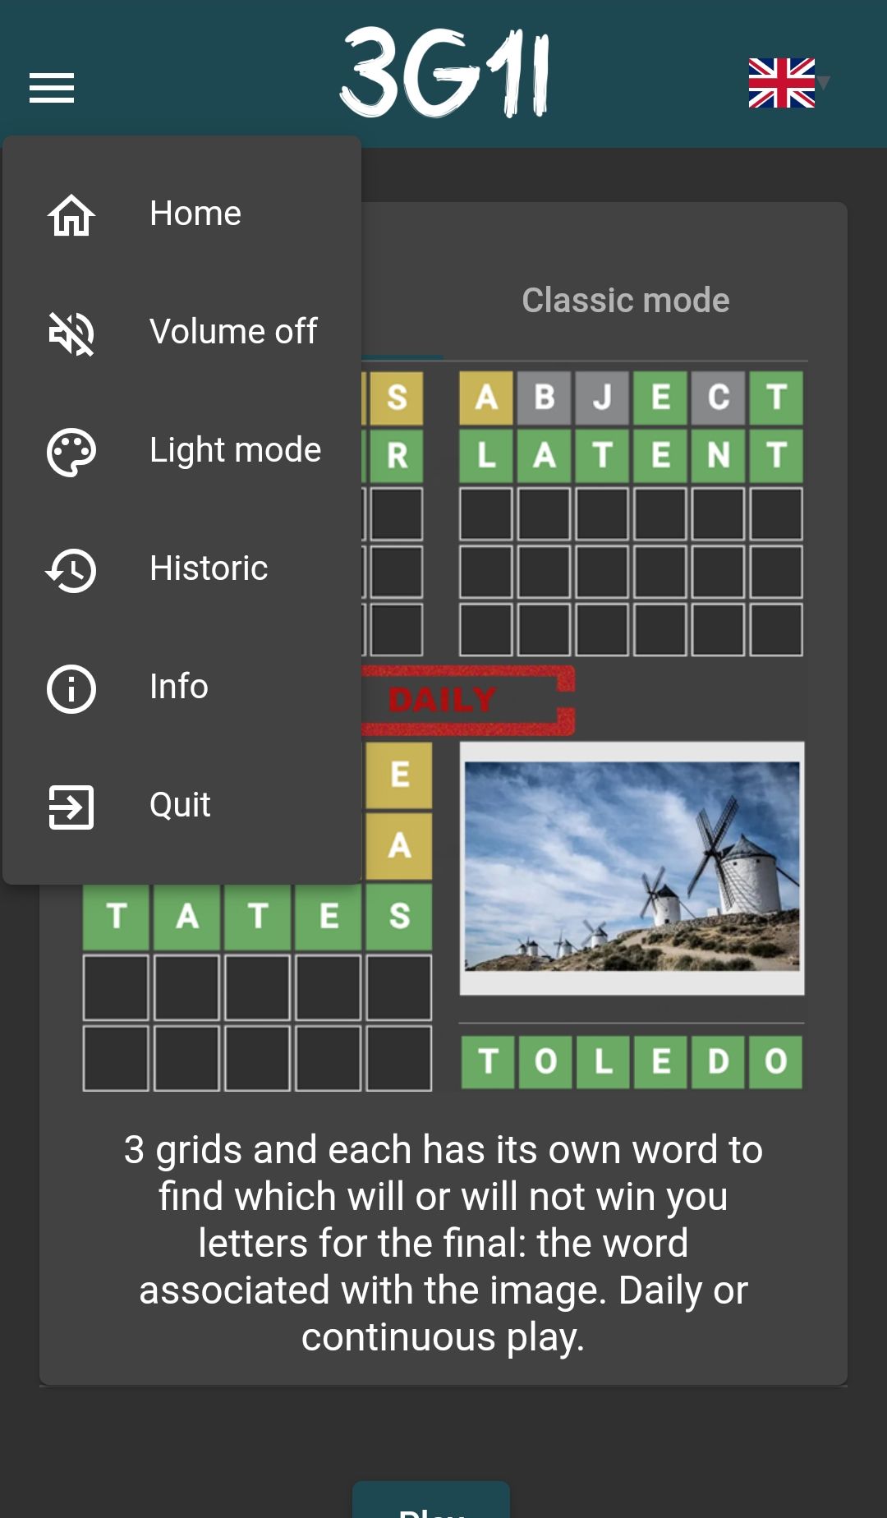Open the Historic menu entry
887x1518 pixels.
[182, 569]
